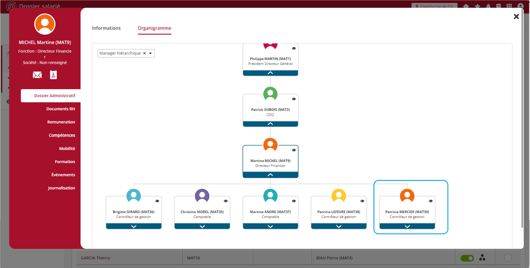
Task: Click the eye icon on Brigitte GIRARD's card
Action: (x=157, y=201)
